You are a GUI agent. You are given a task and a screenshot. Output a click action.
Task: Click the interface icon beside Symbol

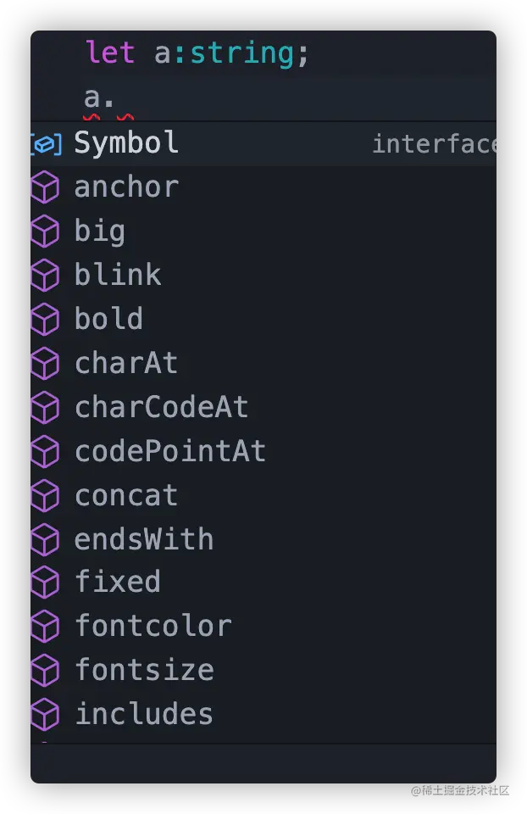(x=46, y=144)
